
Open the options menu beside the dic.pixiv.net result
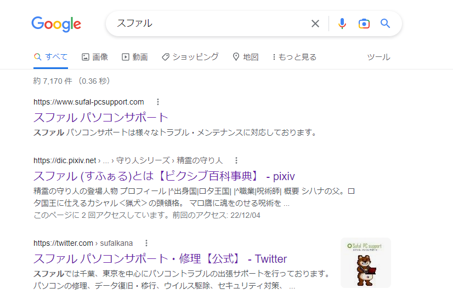236,160
